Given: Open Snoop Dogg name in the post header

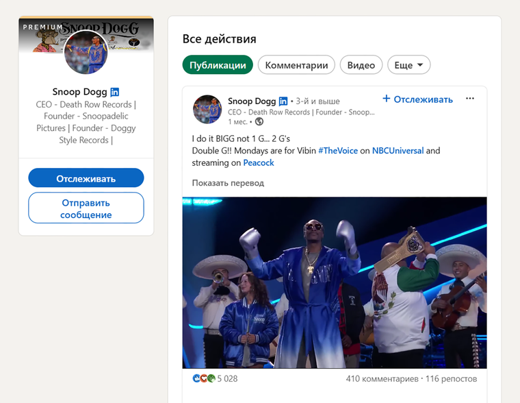Looking at the screenshot, I should 252,101.
